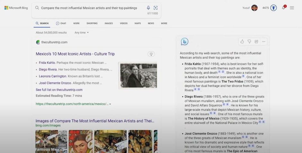Viewport: 302px width, 153px height.
Task: Click the 4475 rewards points count
Action: 265,8
